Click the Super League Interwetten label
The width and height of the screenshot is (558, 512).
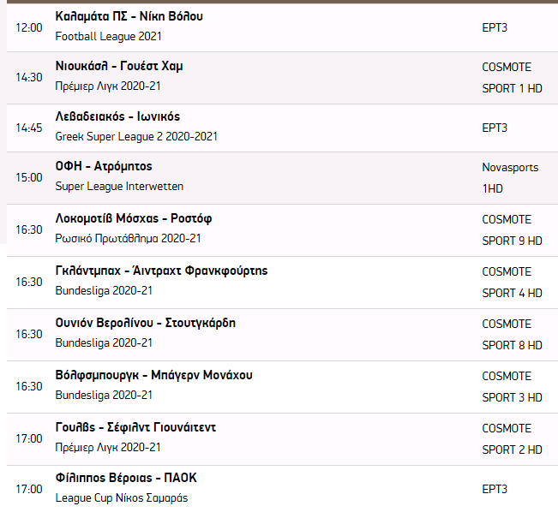119,186
